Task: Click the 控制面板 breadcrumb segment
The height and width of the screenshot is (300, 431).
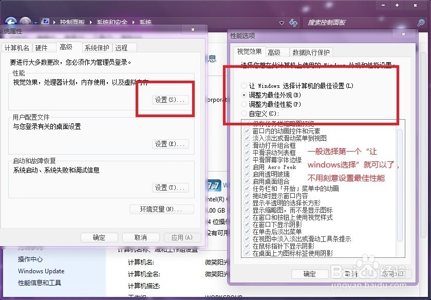Action: point(72,22)
